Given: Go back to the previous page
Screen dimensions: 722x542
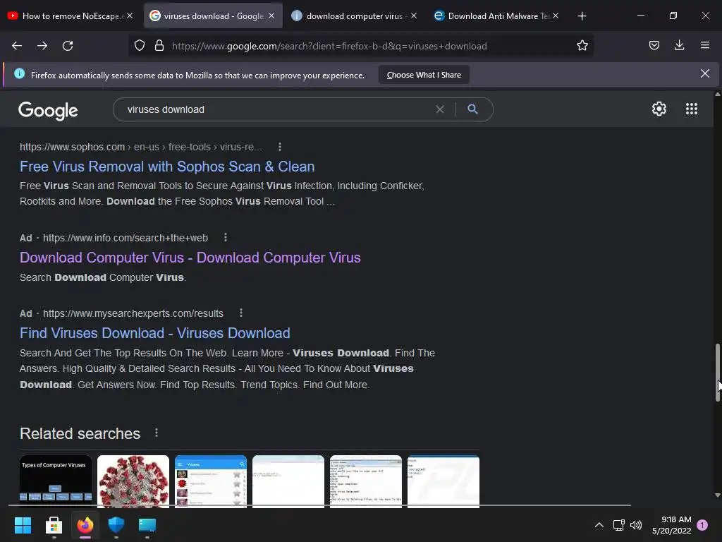Looking at the screenshot, I should coord(17,46).
